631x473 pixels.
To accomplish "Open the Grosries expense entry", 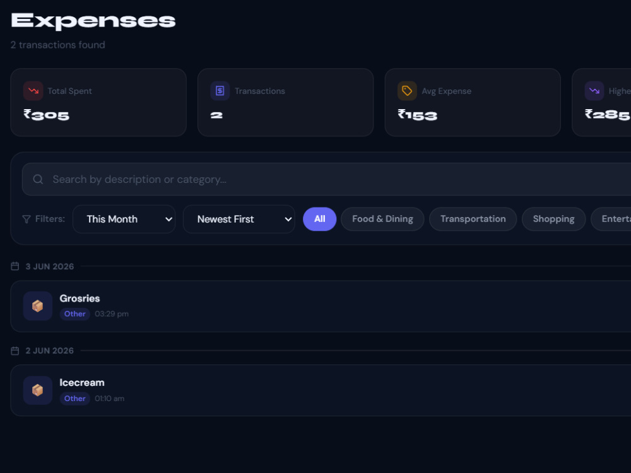I will (321, 306).
